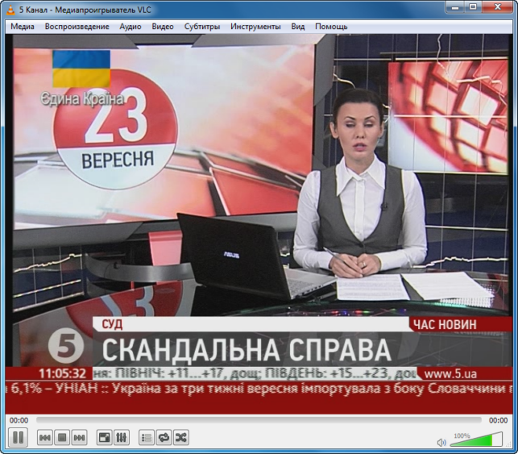Image resolution: width=518 pixels, height=454 pixels.
Task: Toggle random shuffle mode
Action: (x=181, y=438)
